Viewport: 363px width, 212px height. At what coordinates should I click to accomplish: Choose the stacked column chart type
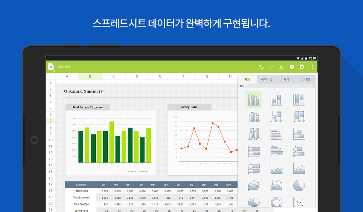tap(277, 100)
